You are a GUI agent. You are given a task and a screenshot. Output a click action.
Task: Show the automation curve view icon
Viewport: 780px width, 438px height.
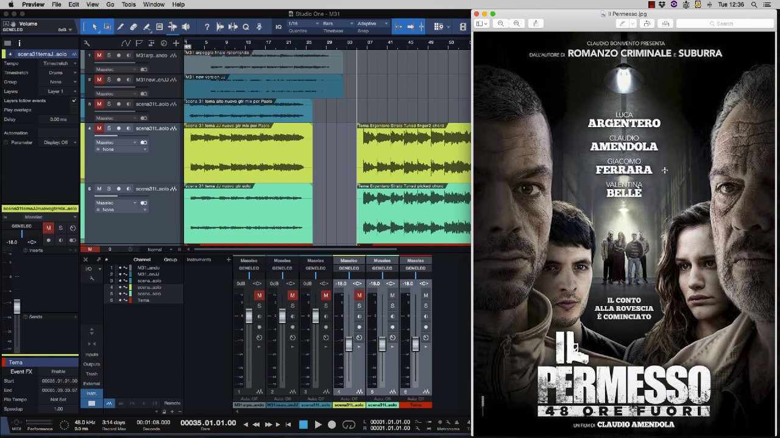[x=126, y=43]
